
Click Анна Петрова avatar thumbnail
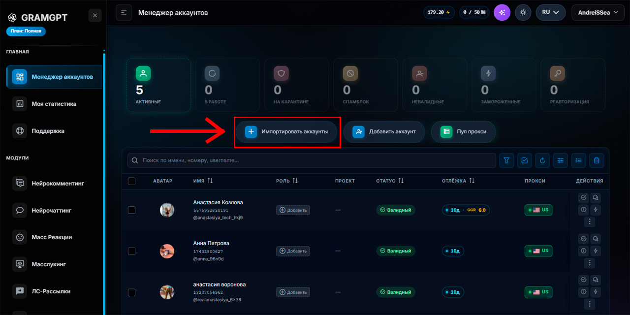[x=167, y=251]
